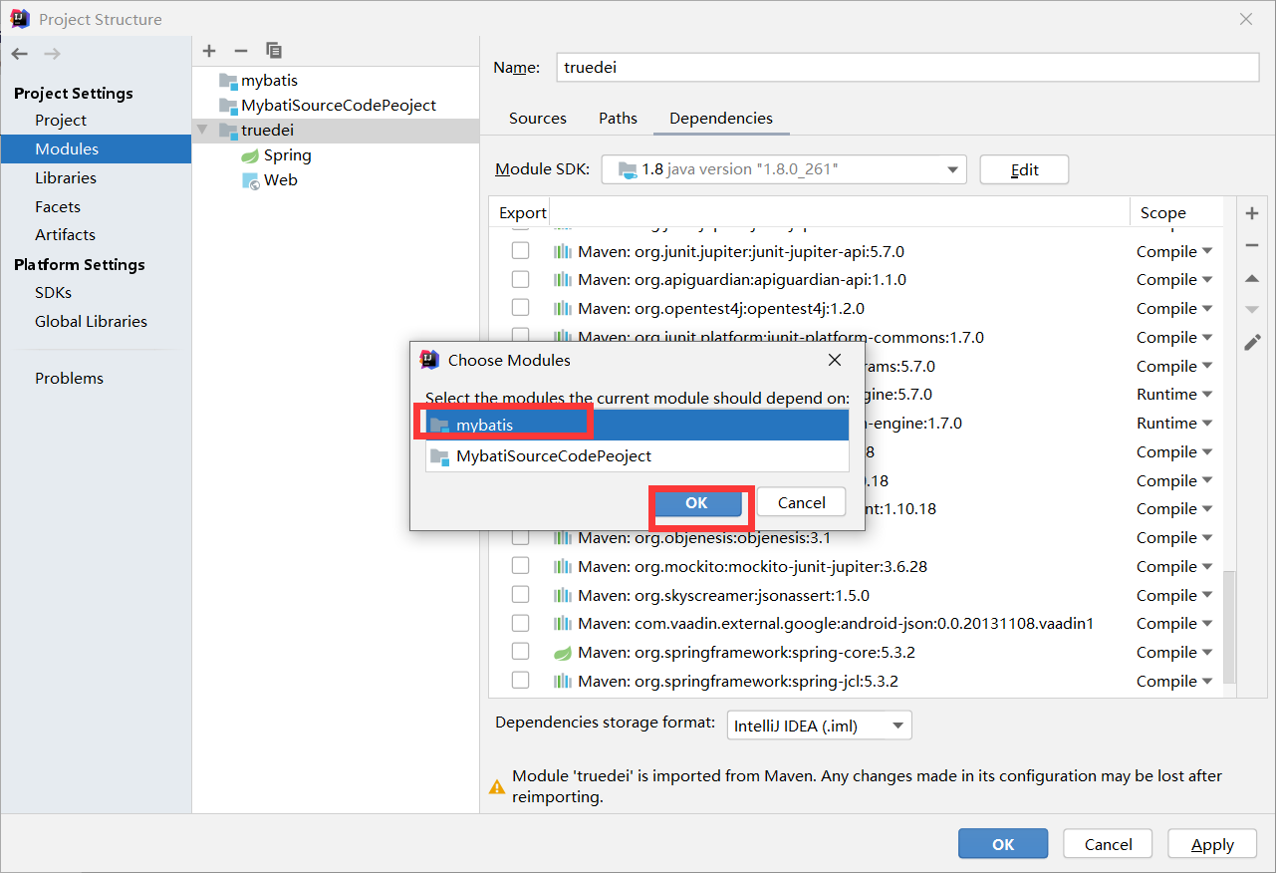Click the Scope column header
The width and height of the screenshot is (1276, 873).
(1163, 212)
